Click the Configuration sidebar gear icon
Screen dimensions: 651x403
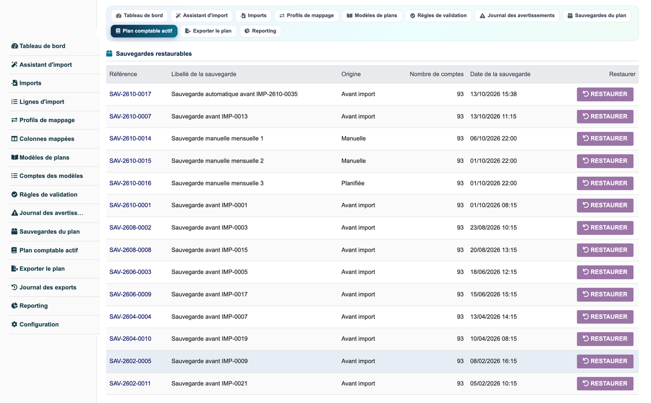15,324
